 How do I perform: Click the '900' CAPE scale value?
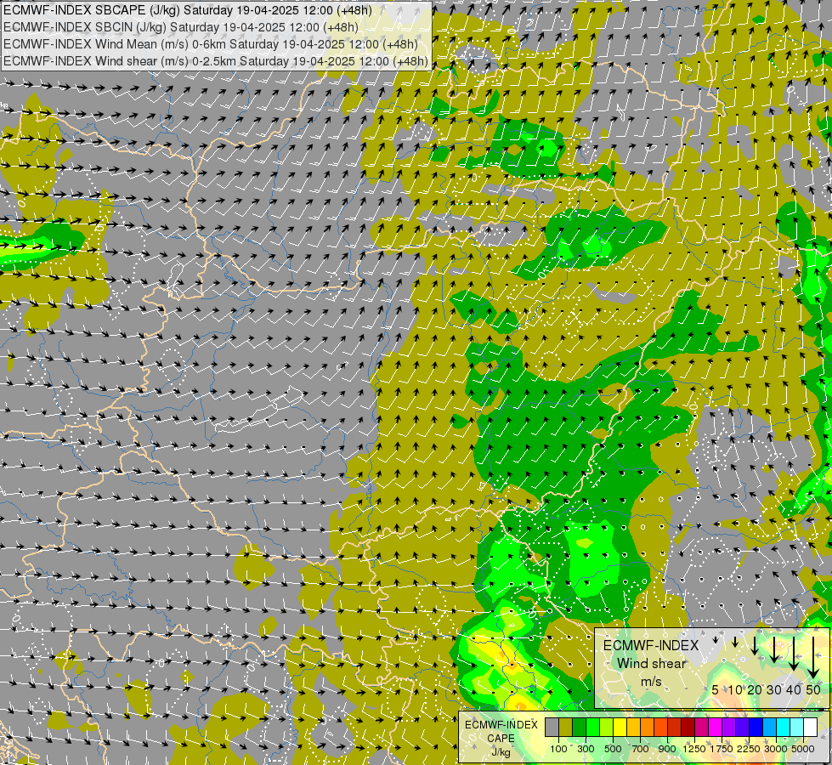tap(667, 749)
